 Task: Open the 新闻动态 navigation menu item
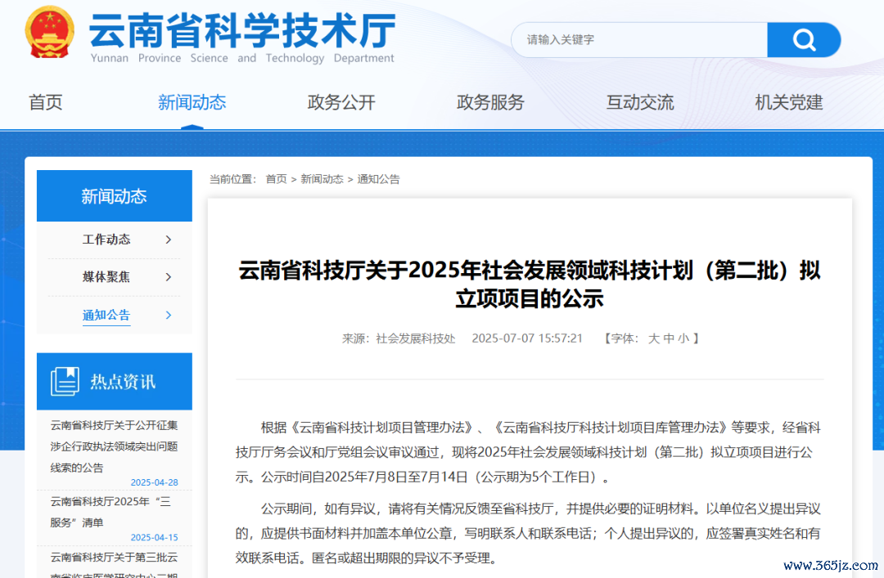coord(192,102)
